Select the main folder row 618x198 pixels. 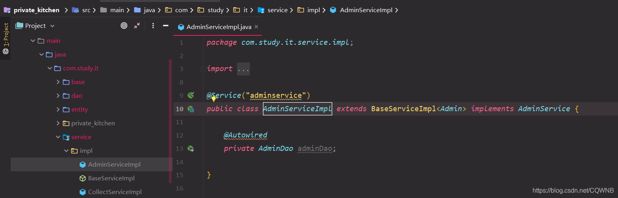[91, 41]
